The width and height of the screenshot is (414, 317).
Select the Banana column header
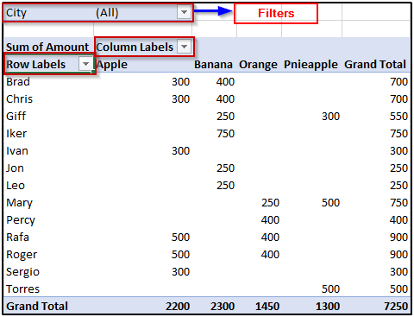coord(213,65)
